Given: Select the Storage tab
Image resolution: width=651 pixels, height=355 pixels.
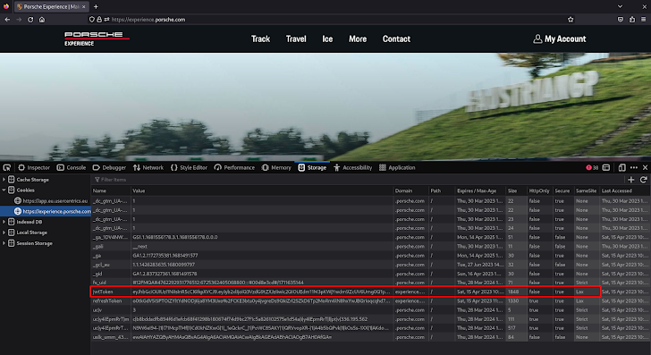Looking at the screenshot, I should pyautogui.click(x=312, y=168).
